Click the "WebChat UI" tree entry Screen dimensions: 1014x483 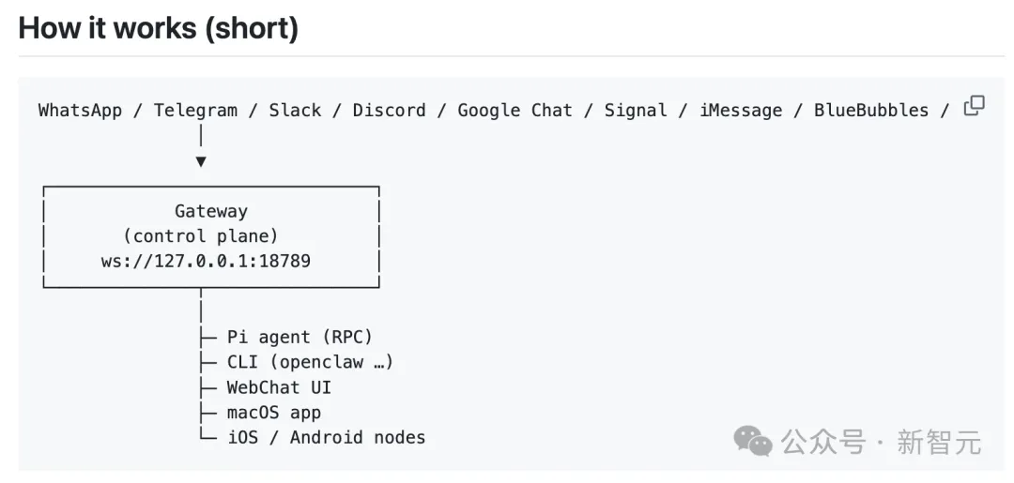[279, 387]
